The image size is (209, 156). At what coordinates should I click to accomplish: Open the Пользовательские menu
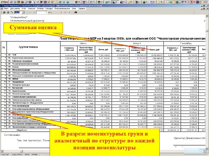pyautogui.click(x=62, y=8)
